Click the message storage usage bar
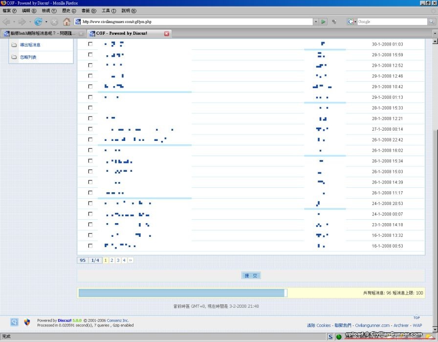Viewport: 438px width, 342px height. click(x=182, y=293)
